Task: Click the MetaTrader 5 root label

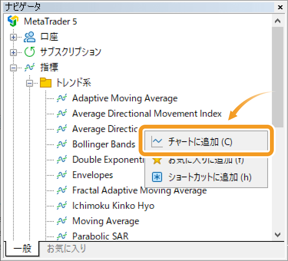Action: pos(51,21)
